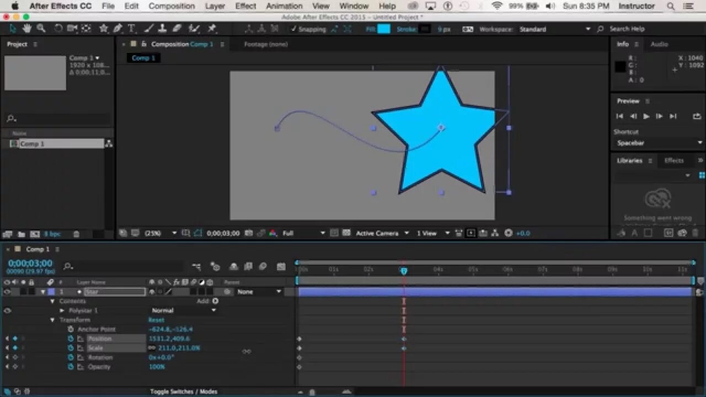Click Toggle Switches / Modes button
The image size is (706, 397).
coord(184,391)
